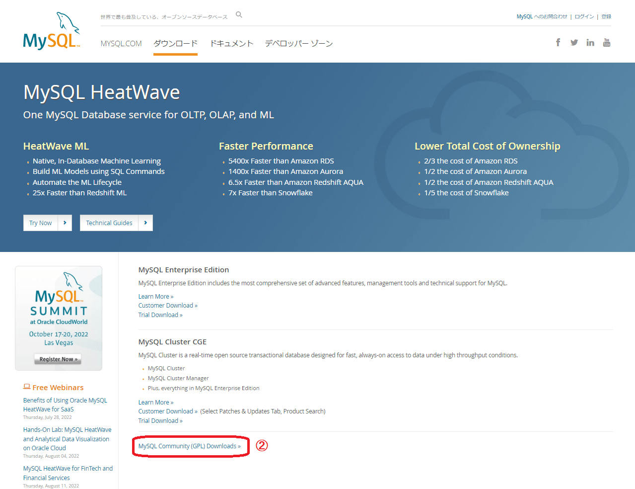Click the MySQL Enterprise Edition heading

click(x=184, y=270)
